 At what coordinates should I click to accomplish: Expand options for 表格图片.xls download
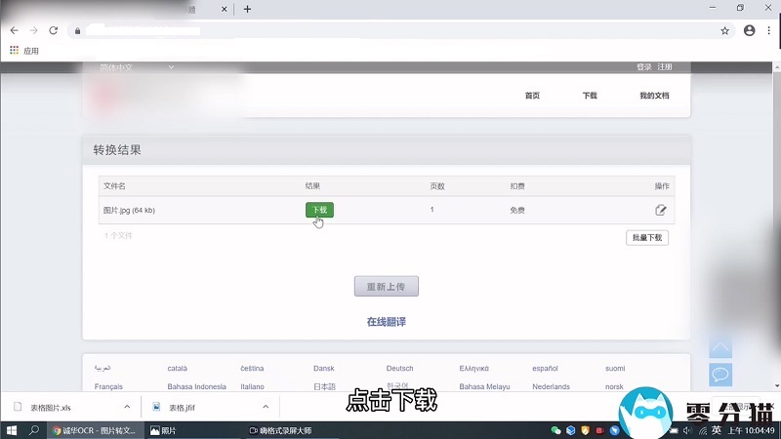(127, 406)
